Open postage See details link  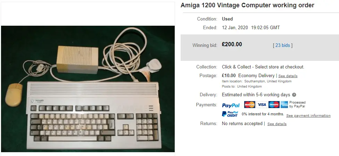point(288,76)
